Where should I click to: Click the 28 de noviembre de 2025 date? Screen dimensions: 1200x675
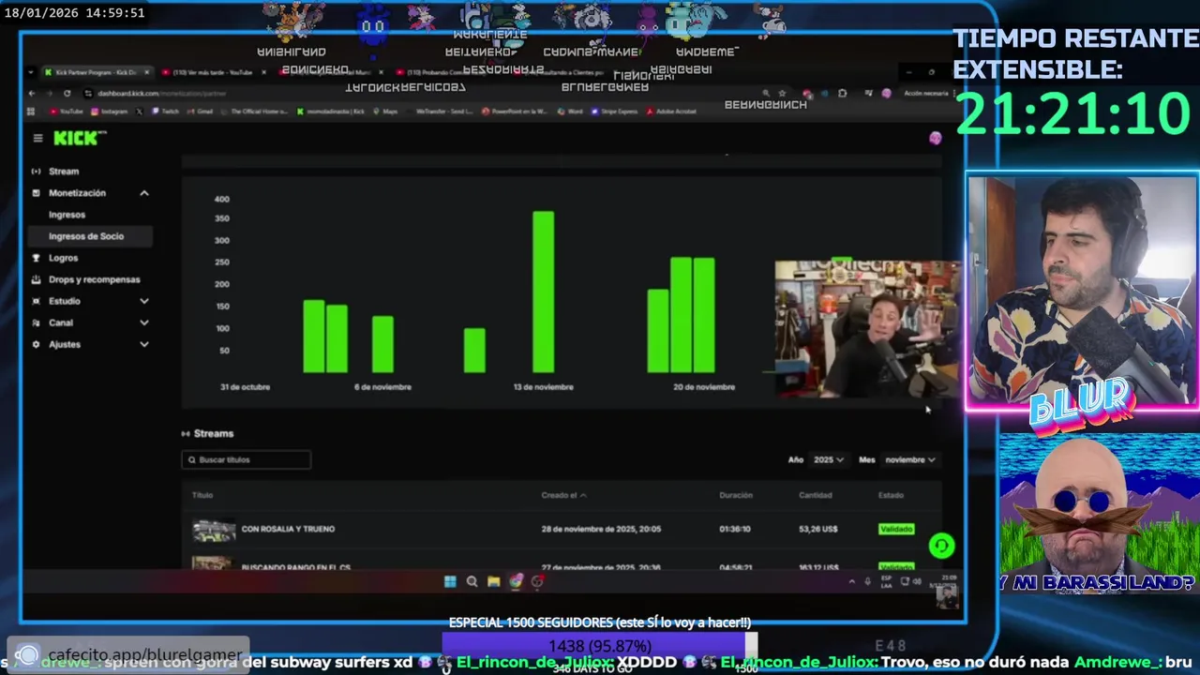[601, 529]
